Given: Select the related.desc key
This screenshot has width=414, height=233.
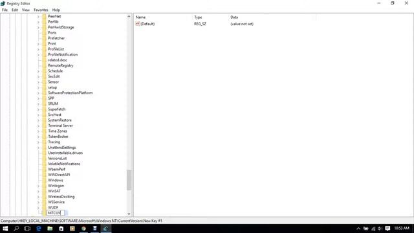Looking at the screenshot, I should (58, 60).
